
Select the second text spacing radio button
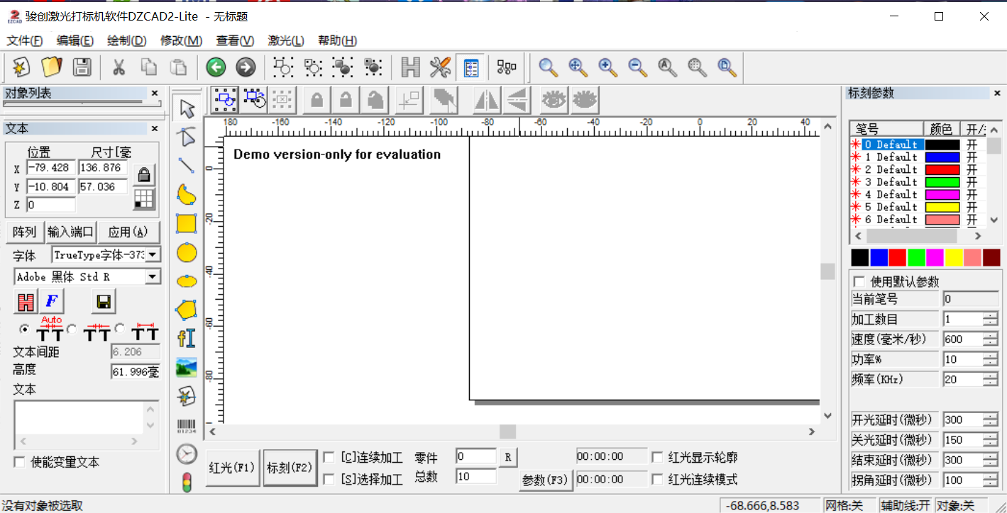tap(72, 329)
